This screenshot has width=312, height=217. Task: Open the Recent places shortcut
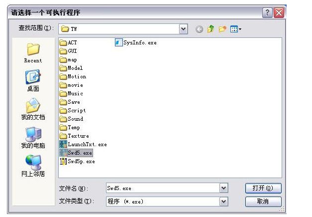pyautogui.click(x=33, y=53)
